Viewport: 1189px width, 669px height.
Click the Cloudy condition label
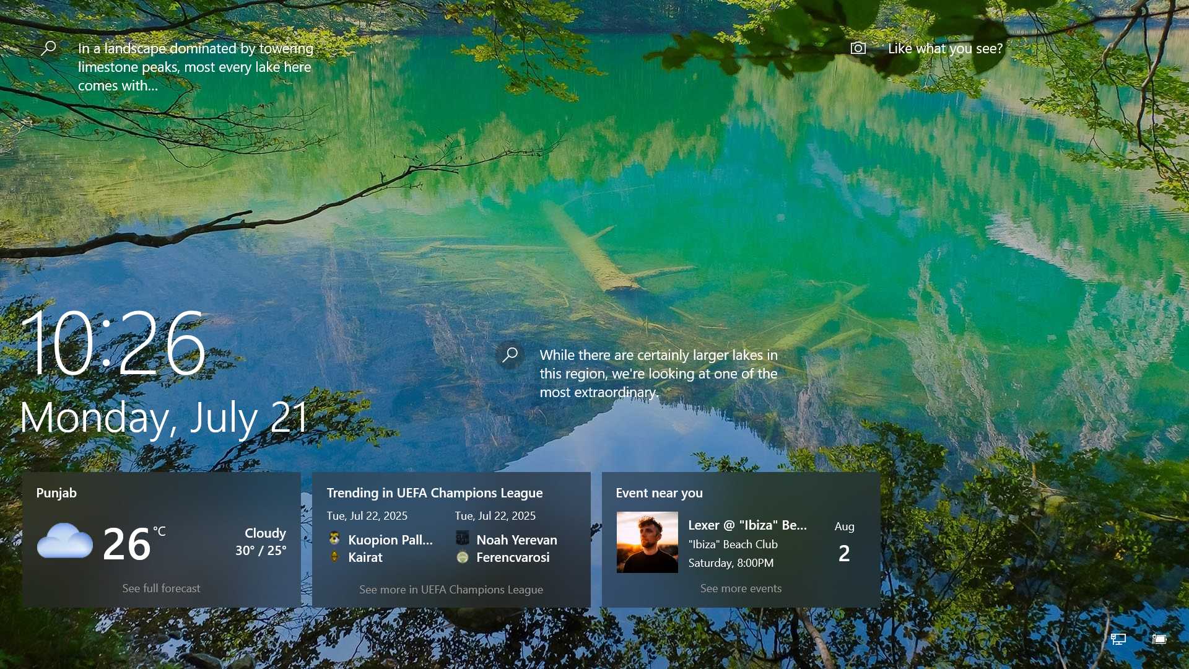[265, 533]
